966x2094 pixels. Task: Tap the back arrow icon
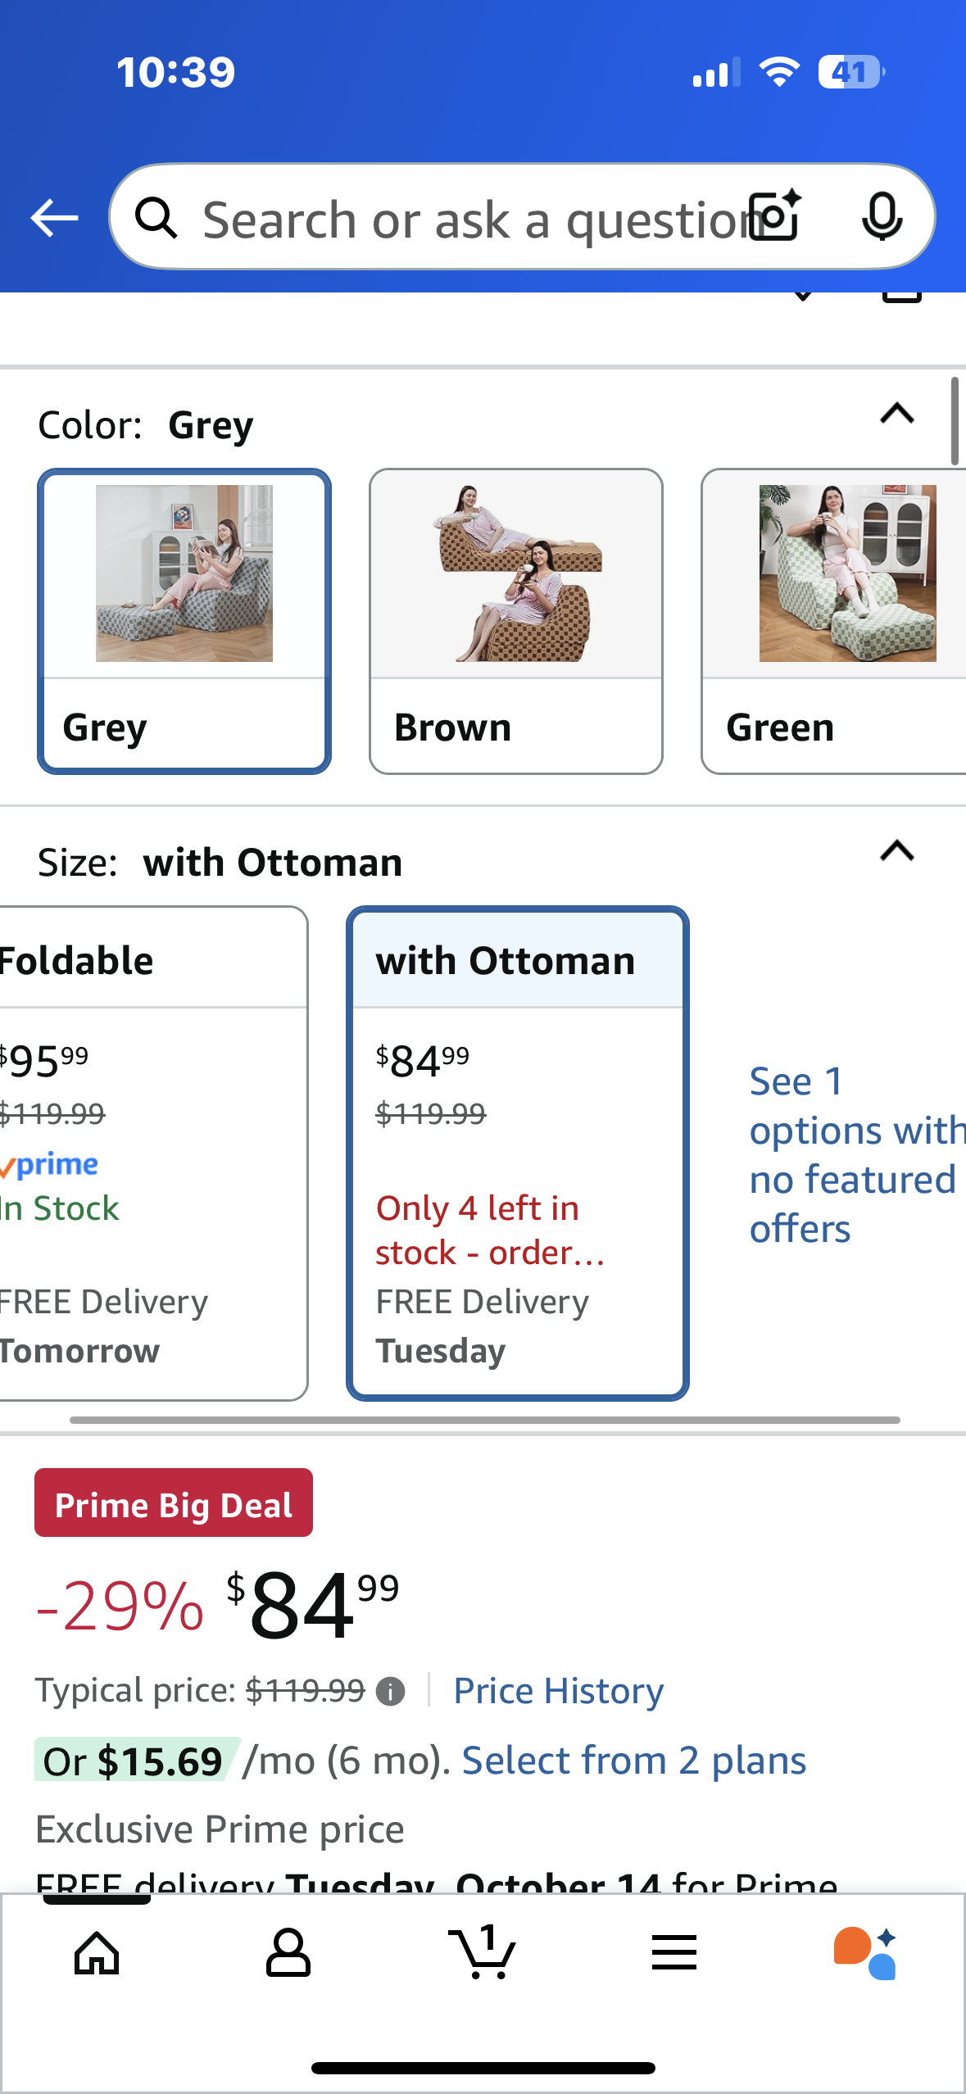(x=54, y=218)
